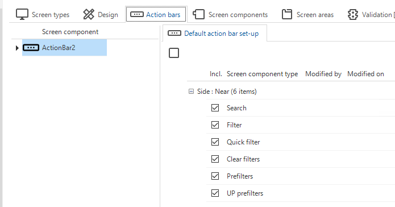Click the Design pencil-ruler icon

[89, 14]
